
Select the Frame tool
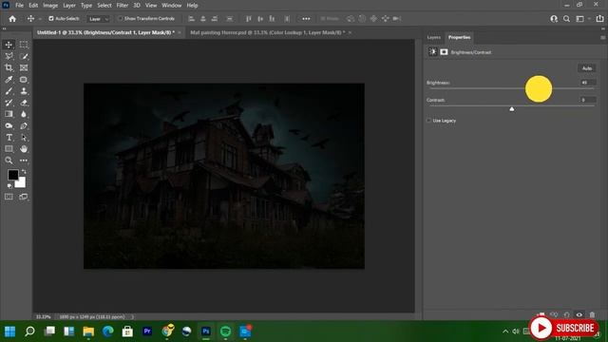(x=24, y=67)
